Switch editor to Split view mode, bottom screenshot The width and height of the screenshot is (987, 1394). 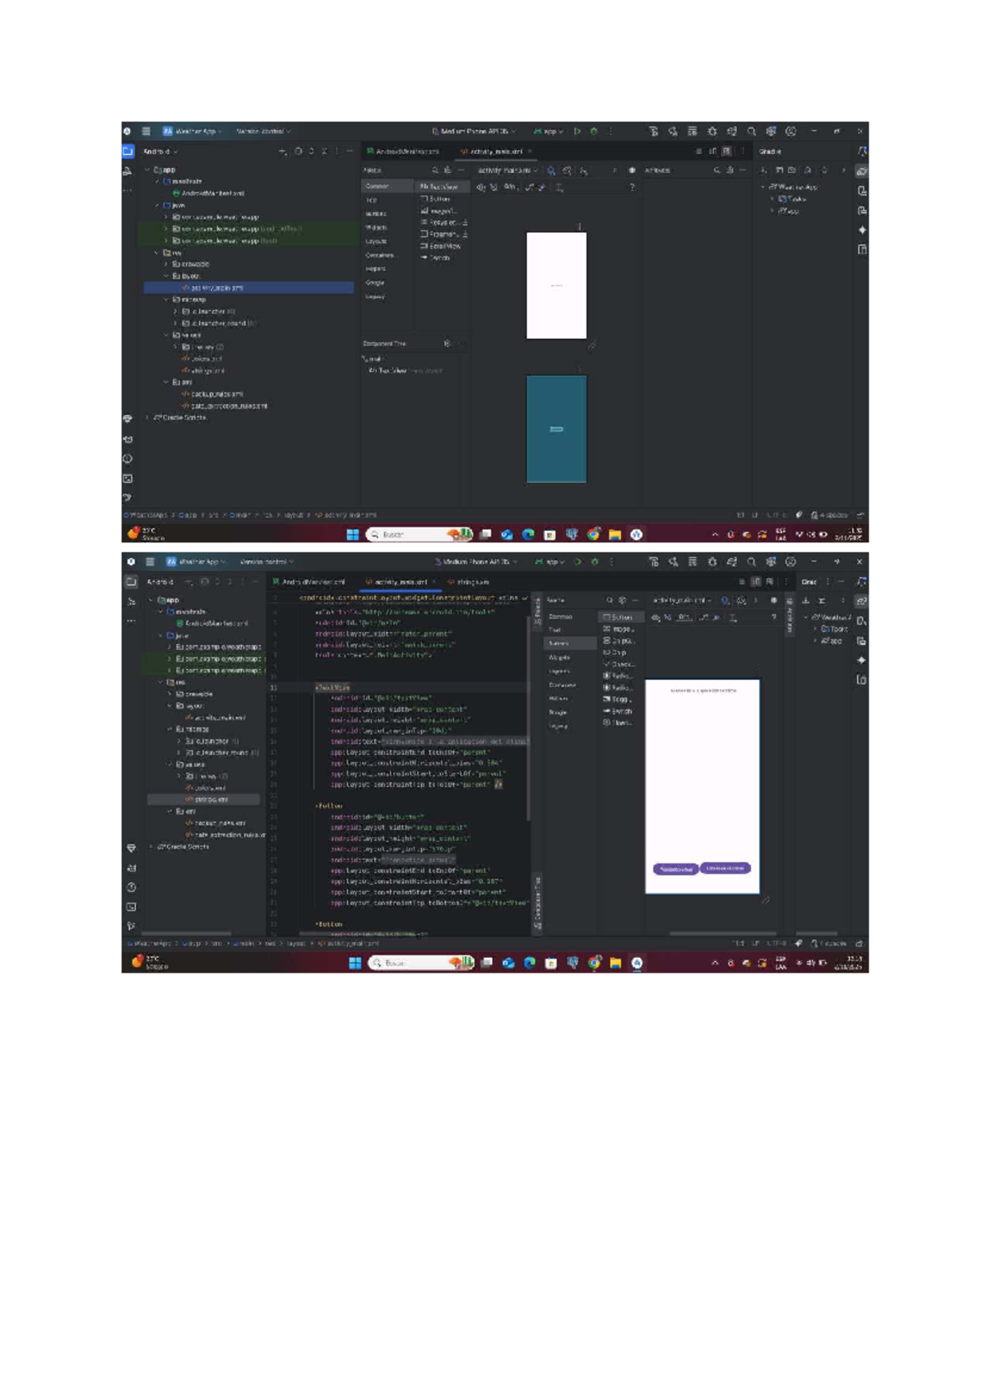pyautogui.click(x=756, y=582)
